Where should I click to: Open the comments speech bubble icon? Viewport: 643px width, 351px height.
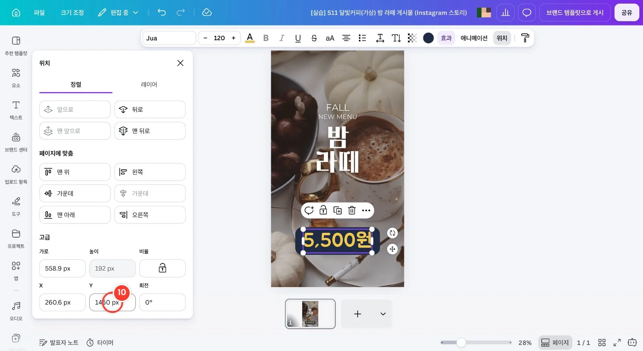pos(527,12)
